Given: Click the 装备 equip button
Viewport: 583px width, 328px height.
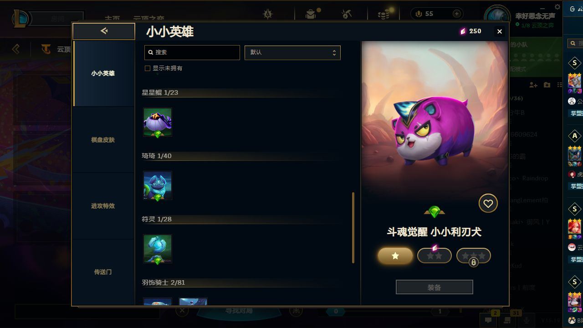Looking at the screenshot, I should 435,287.
